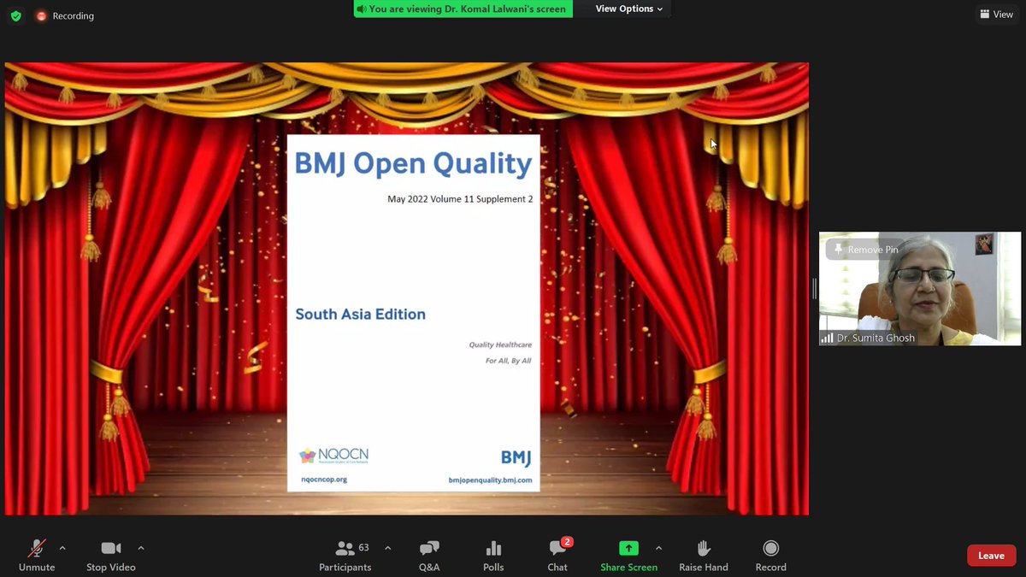Viewport: 1026px width, 577px height.
Task: Select Dr. Sumita Ghosh video thumbnail
Action: click(920, 289)
